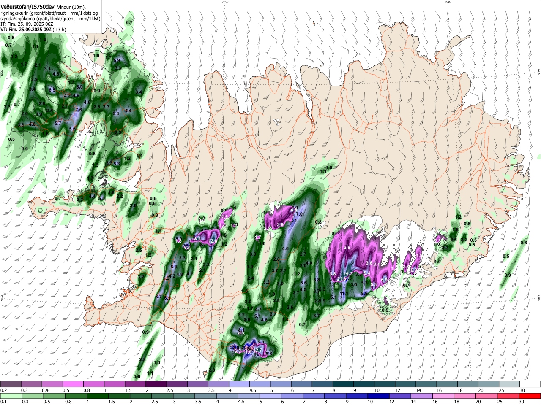Click darkest green rain swatch between 1 and 1.5
The image size is (541, 405).
pos(97,396)
